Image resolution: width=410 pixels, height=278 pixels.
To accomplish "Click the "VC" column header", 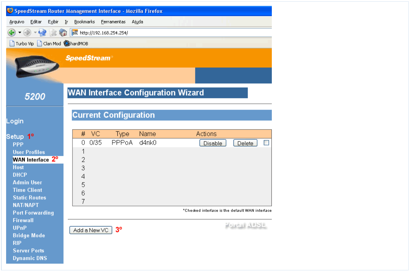I will pyautogui.click(x=96, y=134).
